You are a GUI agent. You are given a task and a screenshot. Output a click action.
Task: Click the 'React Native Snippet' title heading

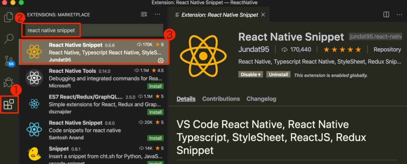291,37
